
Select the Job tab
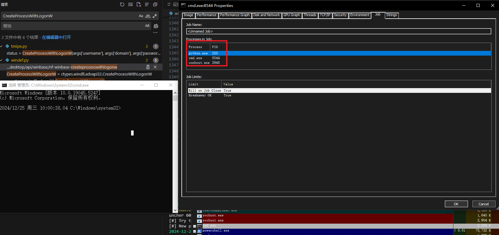[378, 15]
